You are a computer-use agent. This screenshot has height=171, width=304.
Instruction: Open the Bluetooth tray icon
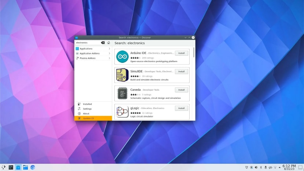261,167
